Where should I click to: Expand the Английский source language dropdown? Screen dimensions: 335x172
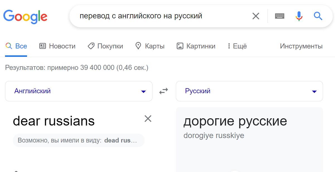pyautogui.click(x=79, y=91)
